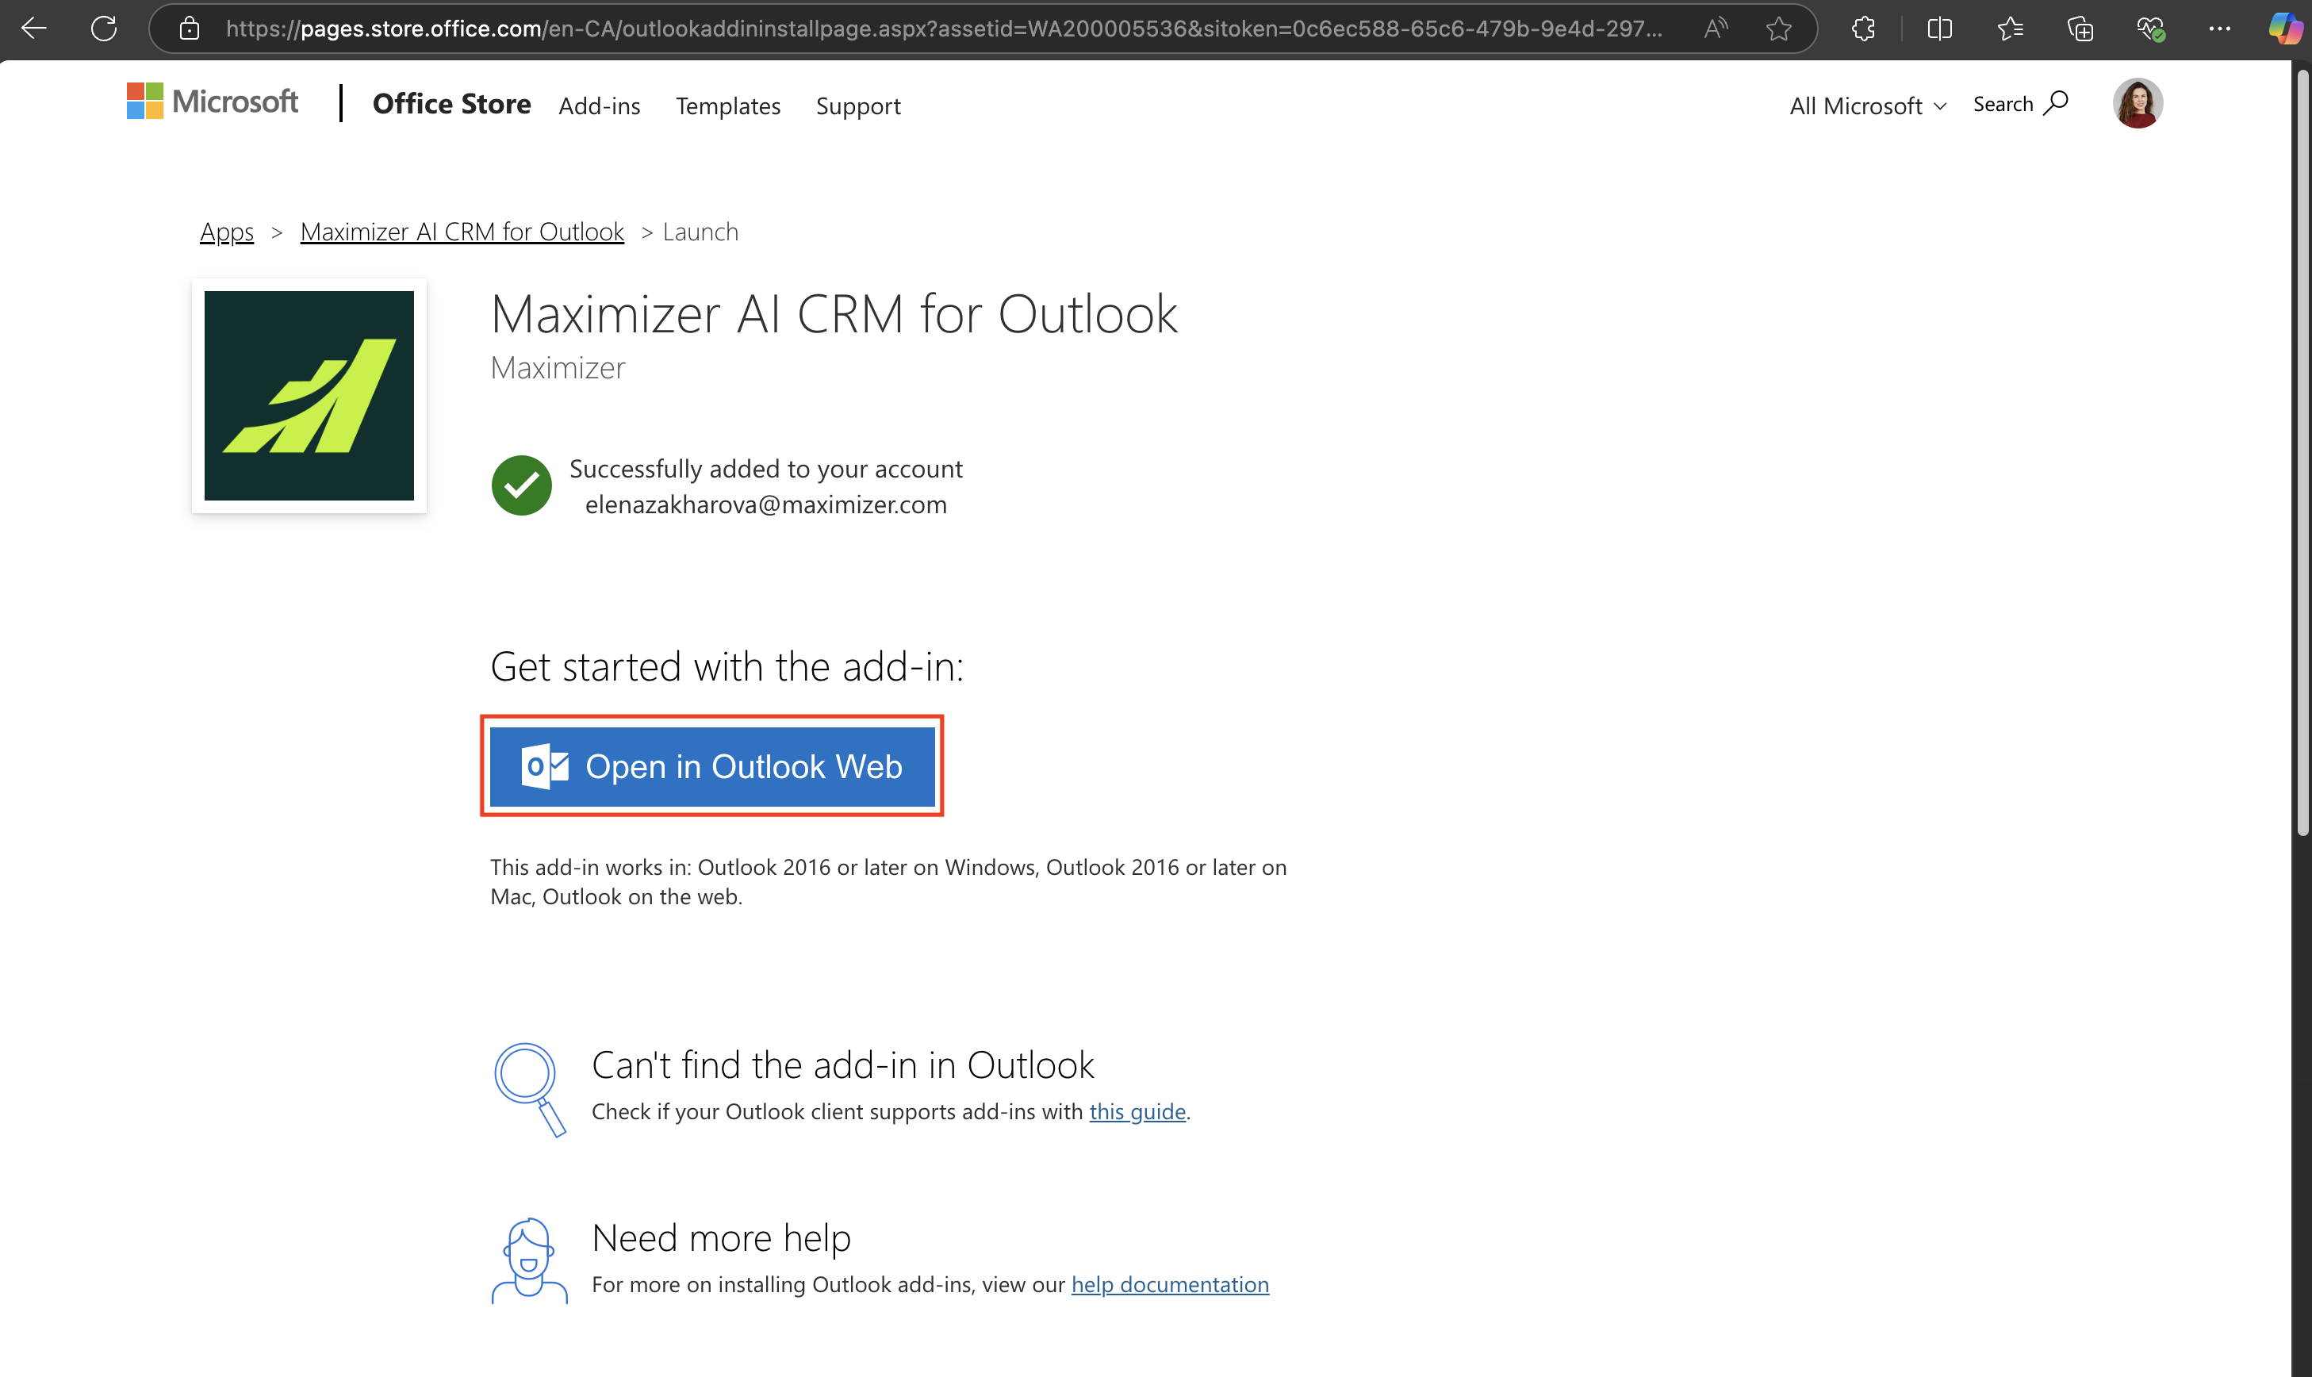Screen dimensions: 2312x1377
Task: Open Read aloud from the address bar
Action: [x=1716, y=29]
